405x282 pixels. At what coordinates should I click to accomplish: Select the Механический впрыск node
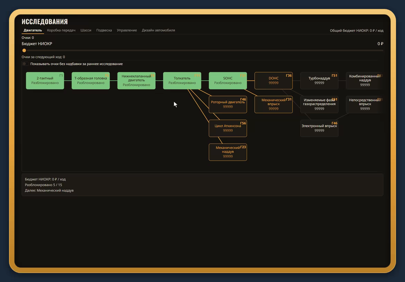coord(273,104)
